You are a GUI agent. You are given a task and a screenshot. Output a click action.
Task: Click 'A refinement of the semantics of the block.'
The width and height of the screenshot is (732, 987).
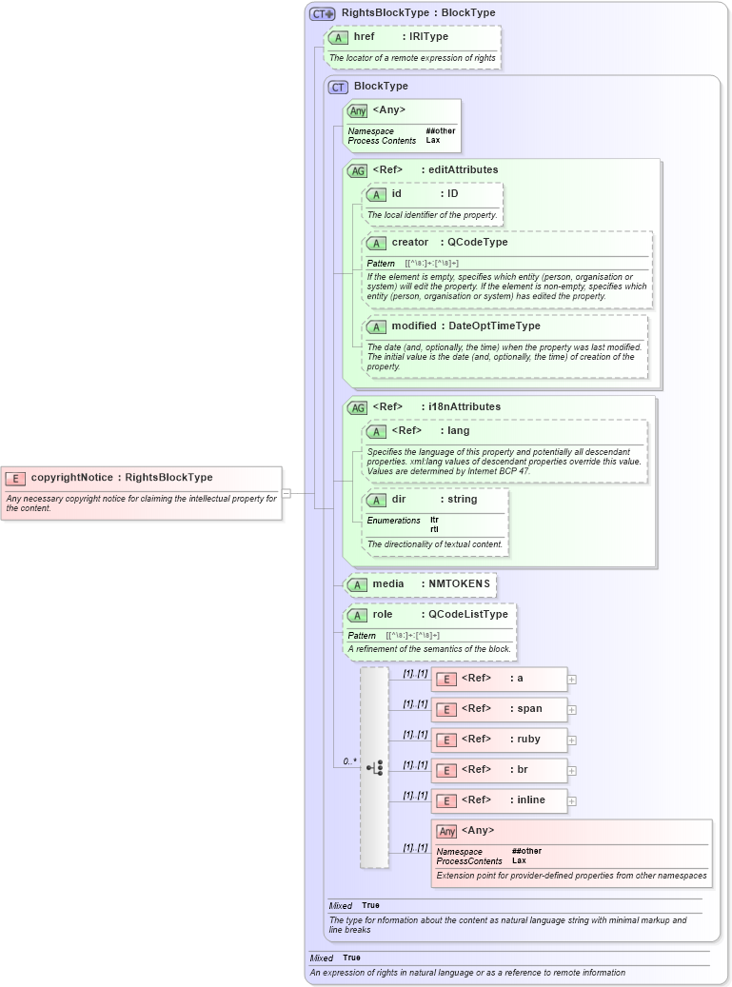[429, 648]
